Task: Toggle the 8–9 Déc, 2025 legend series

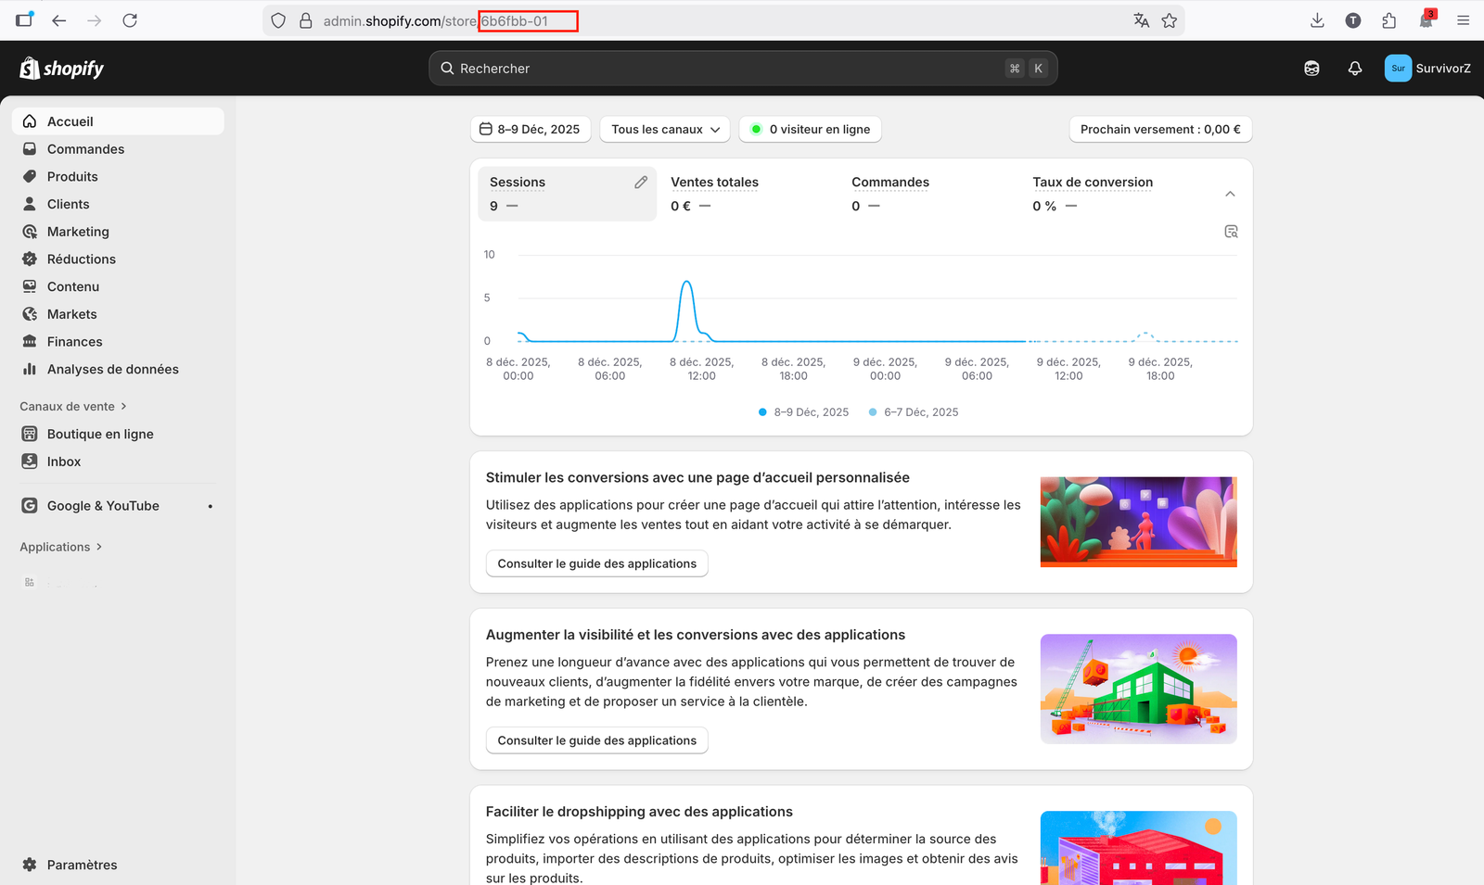Action: point(803,412)
